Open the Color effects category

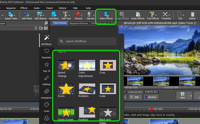[x=46, y=107]
